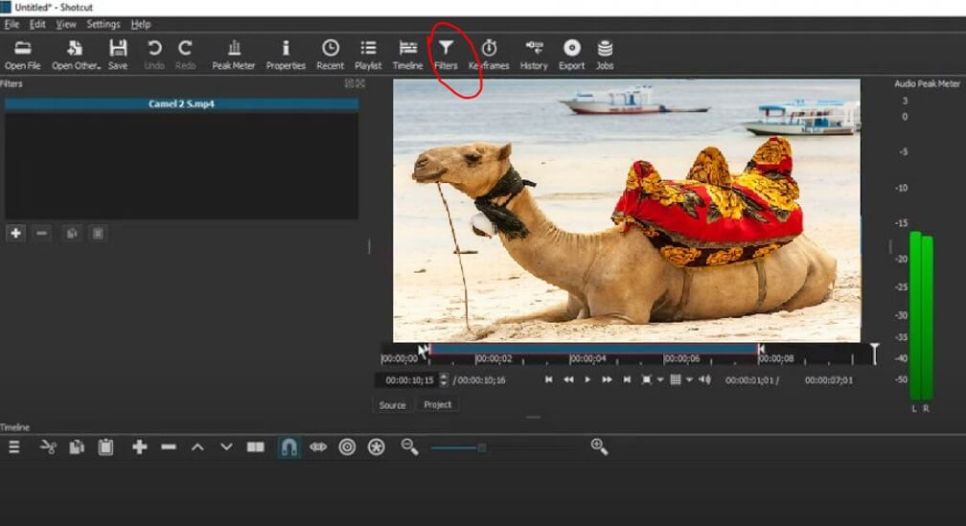Close the Filters panel
The image size is (966, 526).
coord(360,83)
